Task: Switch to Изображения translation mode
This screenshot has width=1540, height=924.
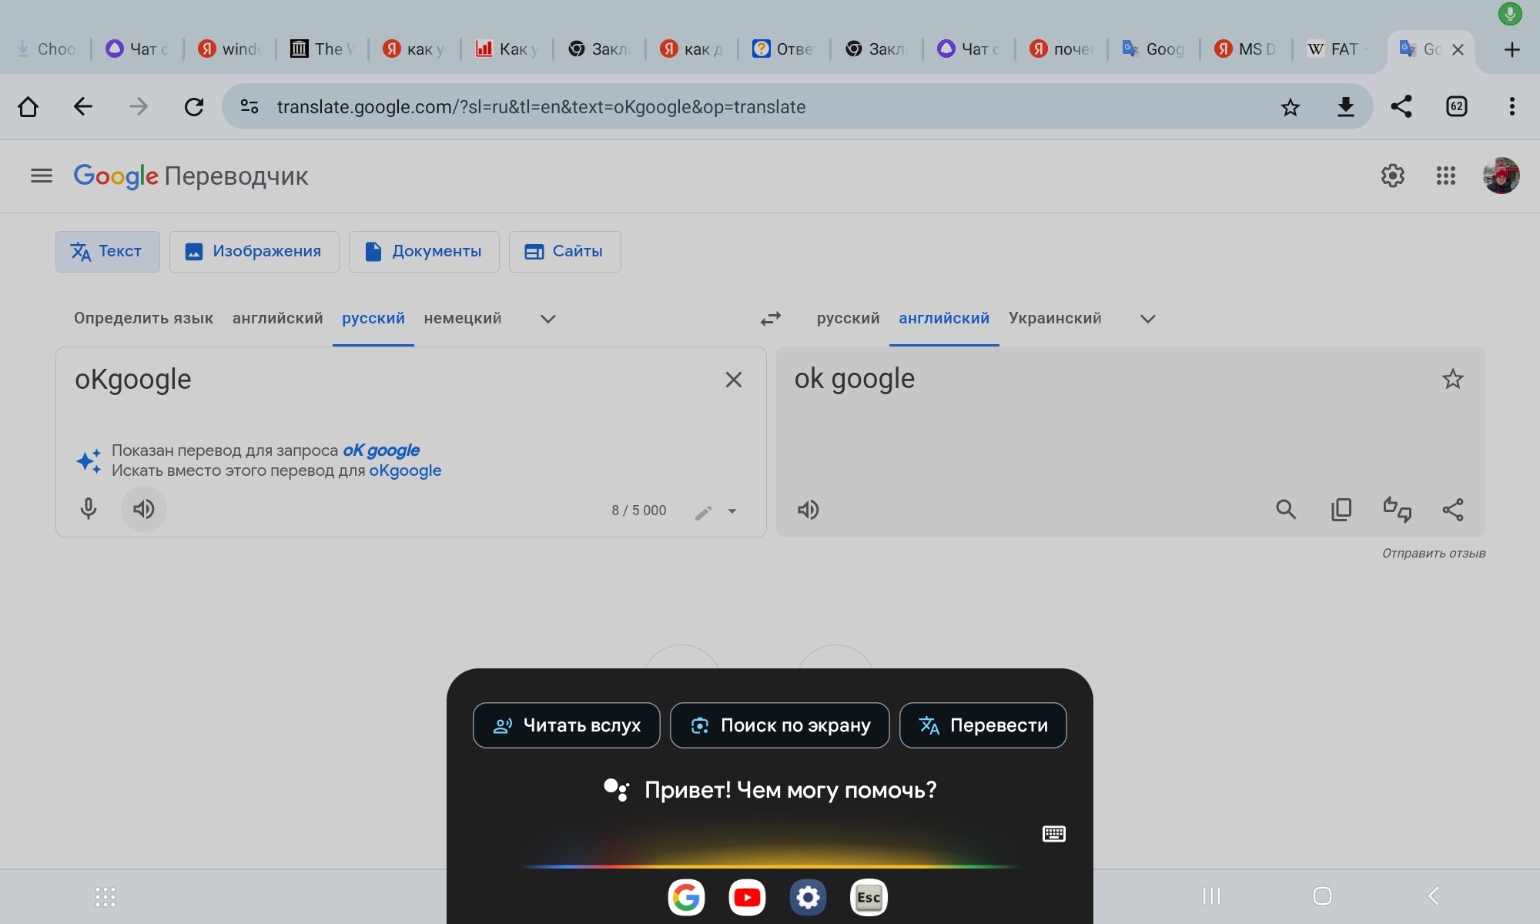Action: 254,251
